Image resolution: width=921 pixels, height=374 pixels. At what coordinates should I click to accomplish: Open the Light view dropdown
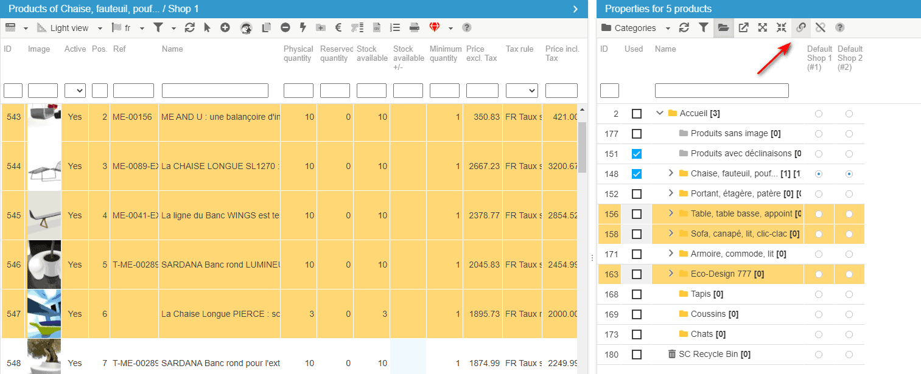pyautogui.click(x=70, y=28)
